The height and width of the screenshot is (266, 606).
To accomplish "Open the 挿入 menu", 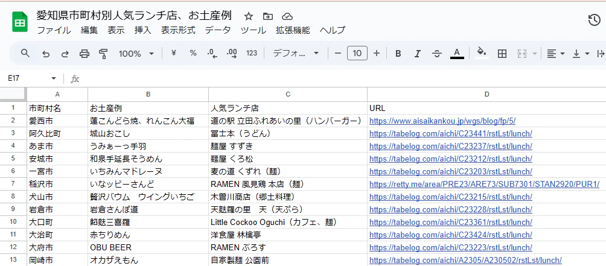I will [142, 30].
